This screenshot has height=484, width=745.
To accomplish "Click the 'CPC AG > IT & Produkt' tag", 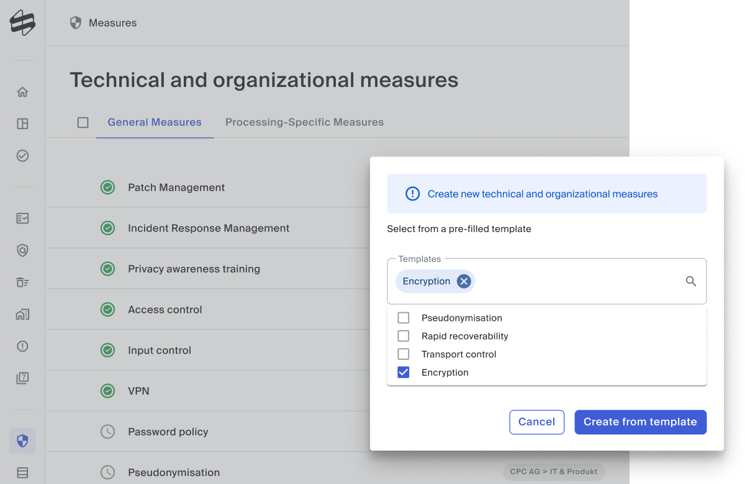I will [554, 472].
